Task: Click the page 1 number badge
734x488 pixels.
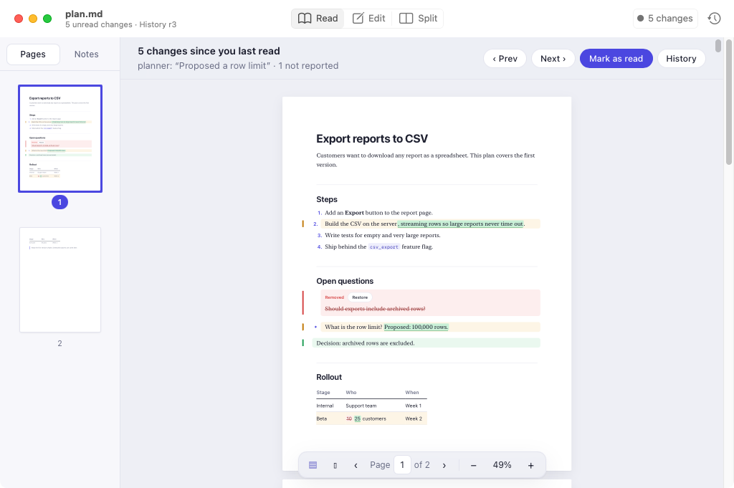Action: [60, 202]
